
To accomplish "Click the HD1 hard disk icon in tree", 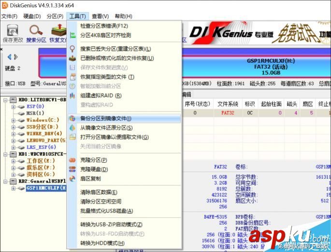I will (14, 154).
